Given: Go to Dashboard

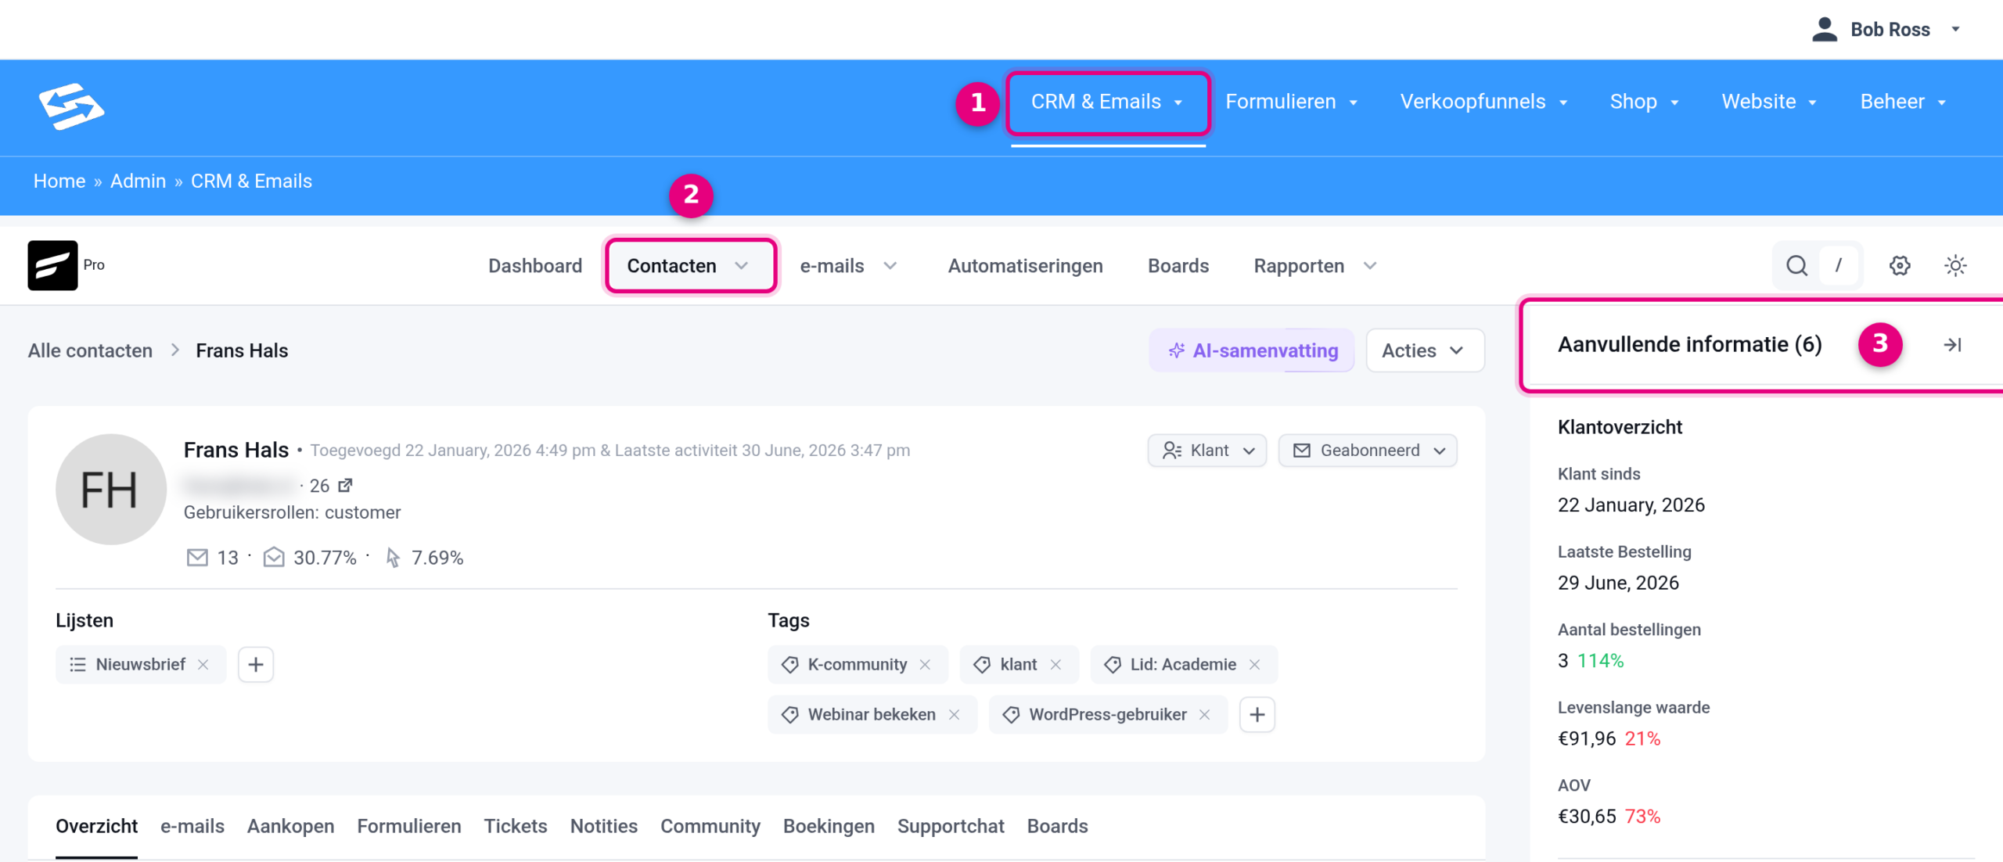Looking at the screenshot, I should 535,266.
